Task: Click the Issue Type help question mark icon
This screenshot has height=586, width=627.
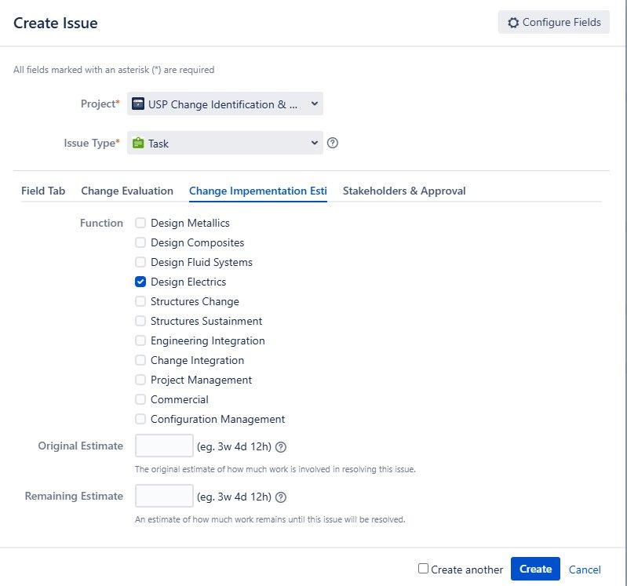Action: [332, 143]
